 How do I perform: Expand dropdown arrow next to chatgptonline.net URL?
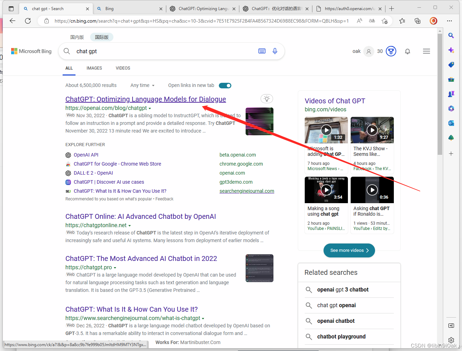click(129, 226)
